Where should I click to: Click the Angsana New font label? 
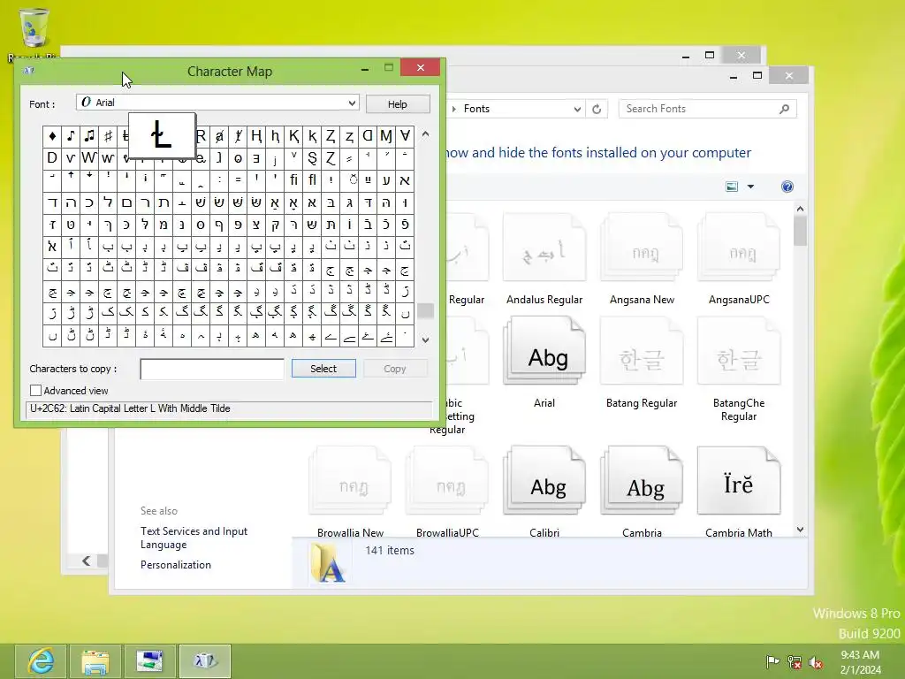tap(642, 300)
